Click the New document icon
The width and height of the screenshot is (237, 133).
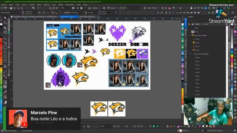click(x=2, y=8)
